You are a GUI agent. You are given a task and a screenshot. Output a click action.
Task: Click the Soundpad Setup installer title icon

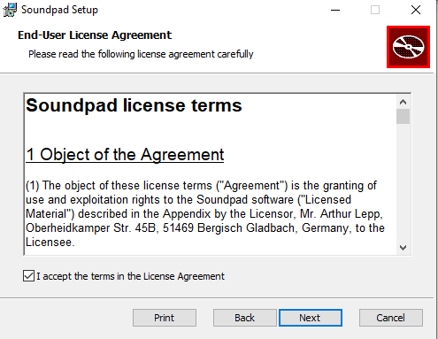10,10
